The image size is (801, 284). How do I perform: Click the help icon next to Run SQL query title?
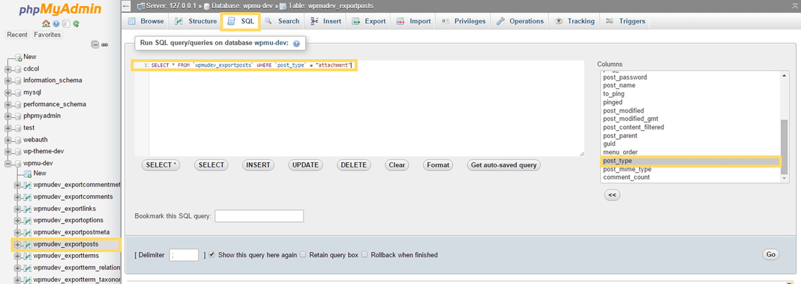tap(296, 43)
